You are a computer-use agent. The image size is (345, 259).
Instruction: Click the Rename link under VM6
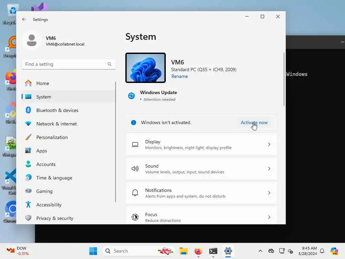180,76
